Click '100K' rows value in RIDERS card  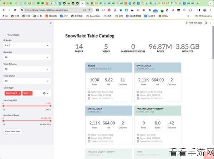pyautogui.click(x=95, y=80)
